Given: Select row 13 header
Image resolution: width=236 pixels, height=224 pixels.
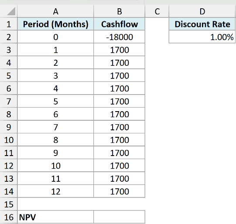Looking at the screenshot, I should pos(9,179).
